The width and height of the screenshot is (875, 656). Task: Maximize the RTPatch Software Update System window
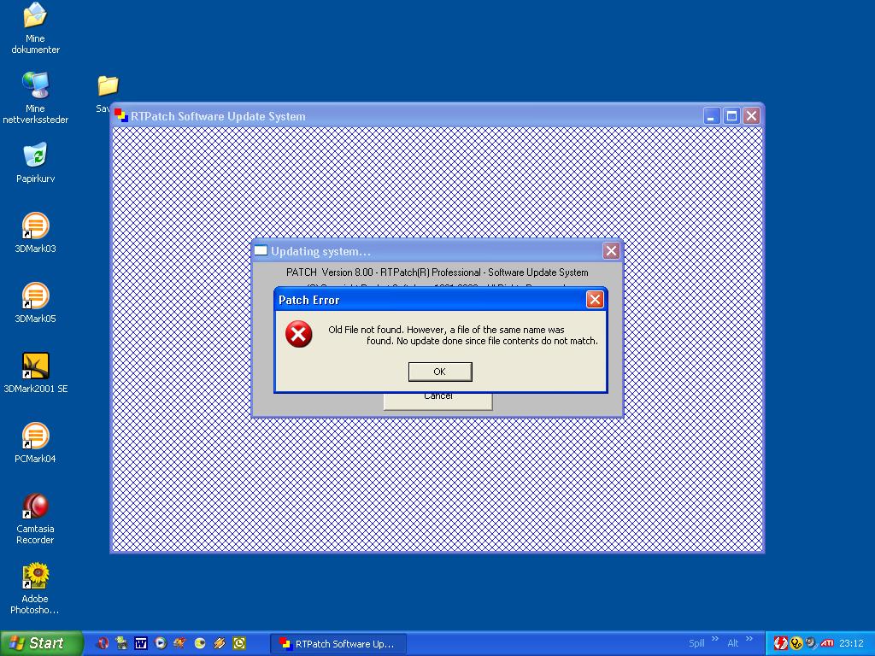731,116
